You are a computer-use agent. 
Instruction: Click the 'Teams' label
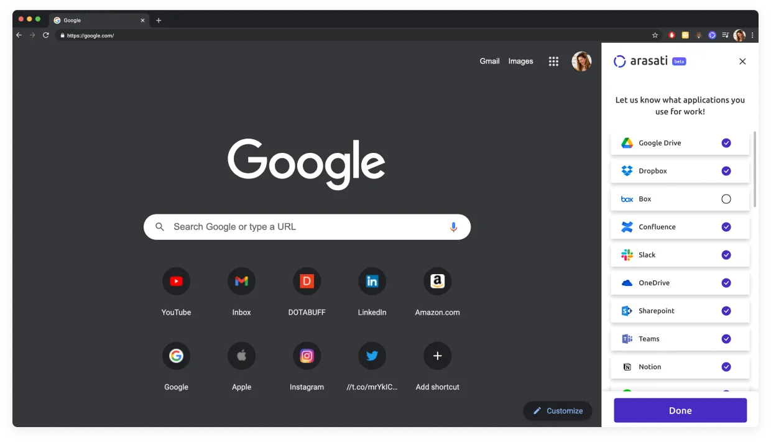pos(649,339)
